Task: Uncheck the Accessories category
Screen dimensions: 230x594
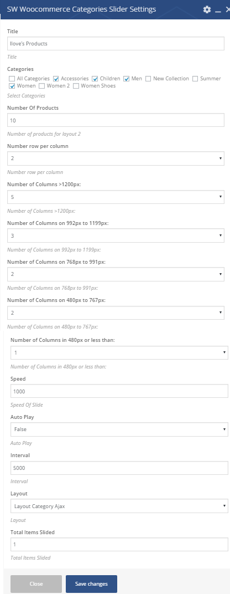Action: (56, 79)
